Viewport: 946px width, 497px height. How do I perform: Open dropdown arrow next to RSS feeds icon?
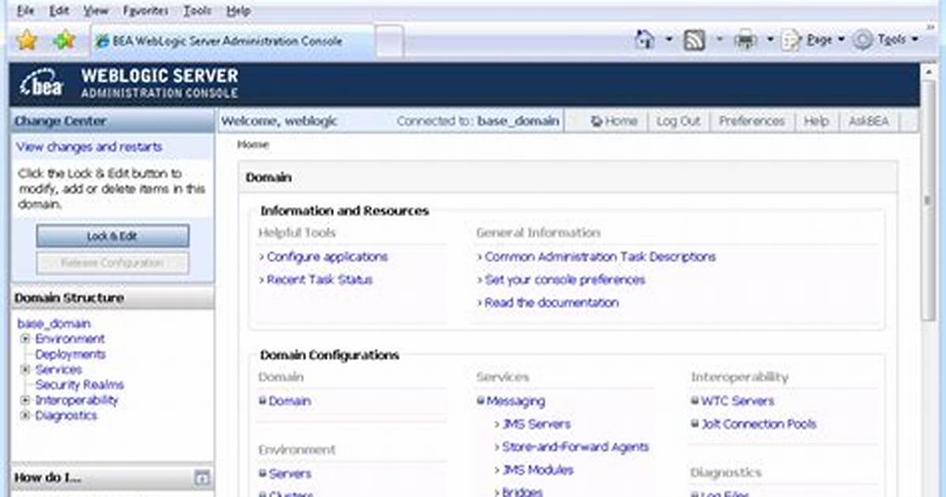tap(719, 40)
